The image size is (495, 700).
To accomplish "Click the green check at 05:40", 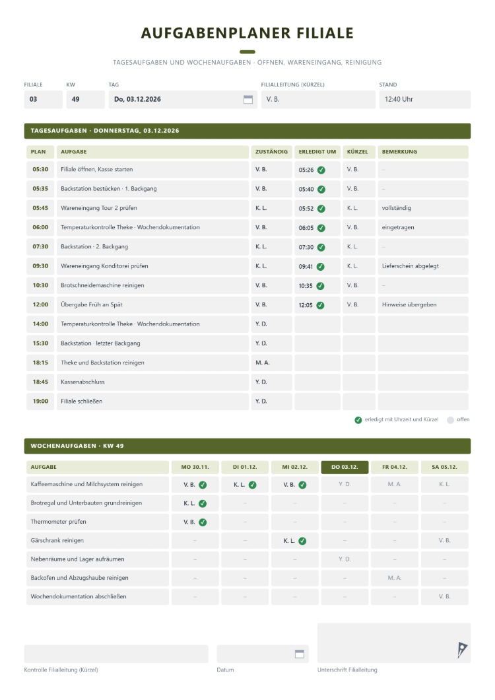I will pos(321,190).
